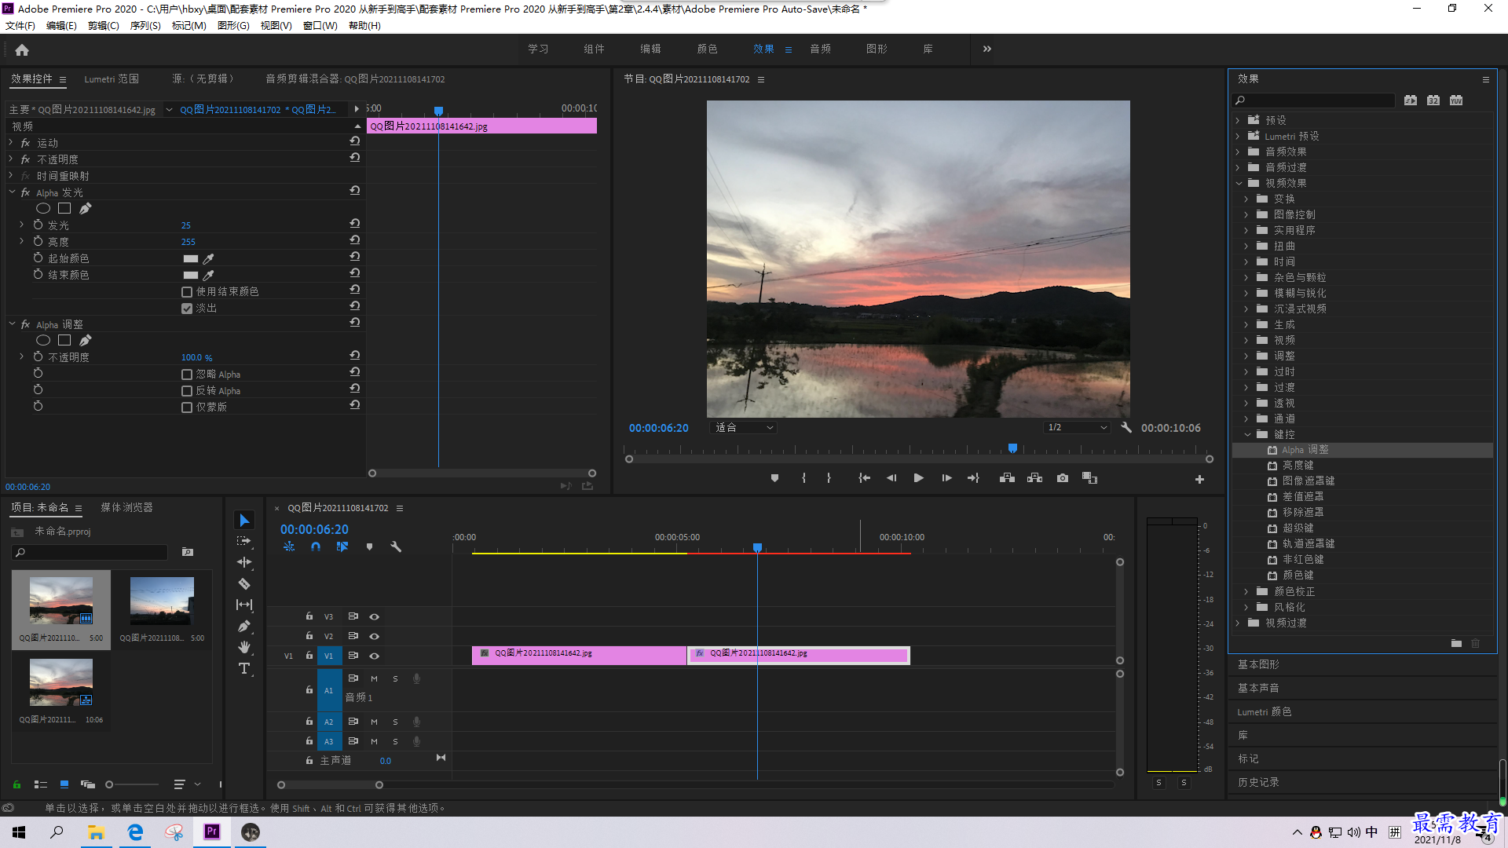Select the Selection arrow tool
The width and height of the screenshot is (1508, 848).
(244, 521)
